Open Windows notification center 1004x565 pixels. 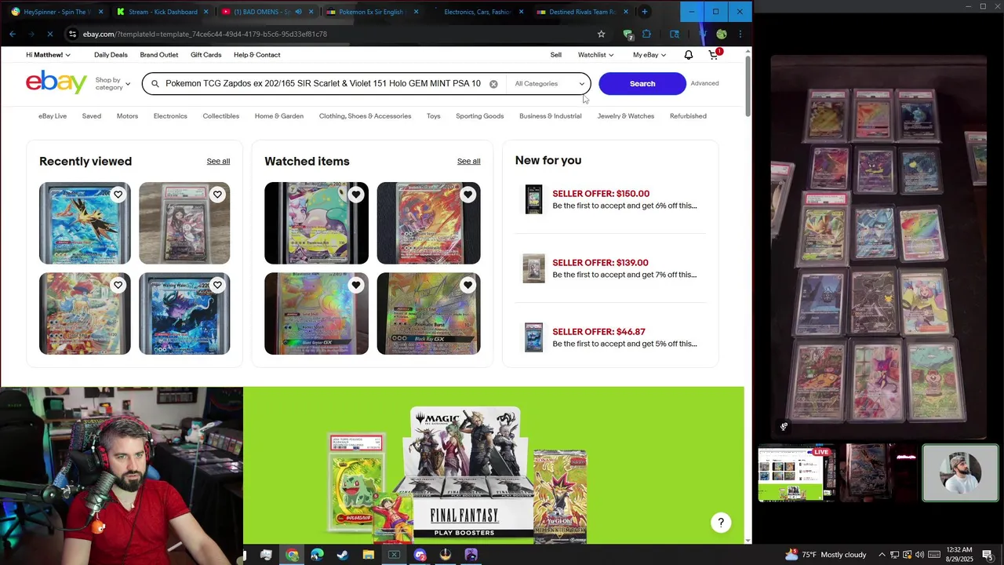click(x=988, y=555)
